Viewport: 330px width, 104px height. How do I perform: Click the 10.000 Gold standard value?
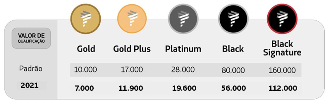pos(86,70)
